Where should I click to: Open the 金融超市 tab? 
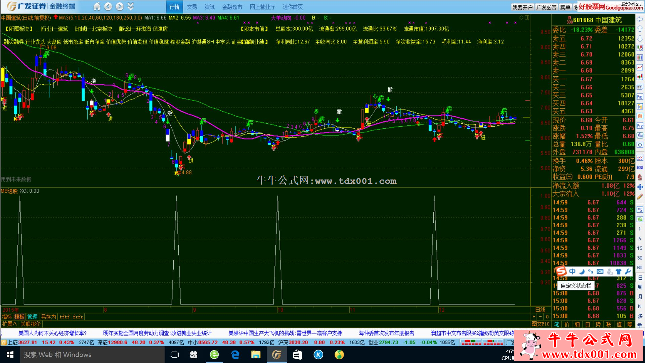(x=232, y=7)
